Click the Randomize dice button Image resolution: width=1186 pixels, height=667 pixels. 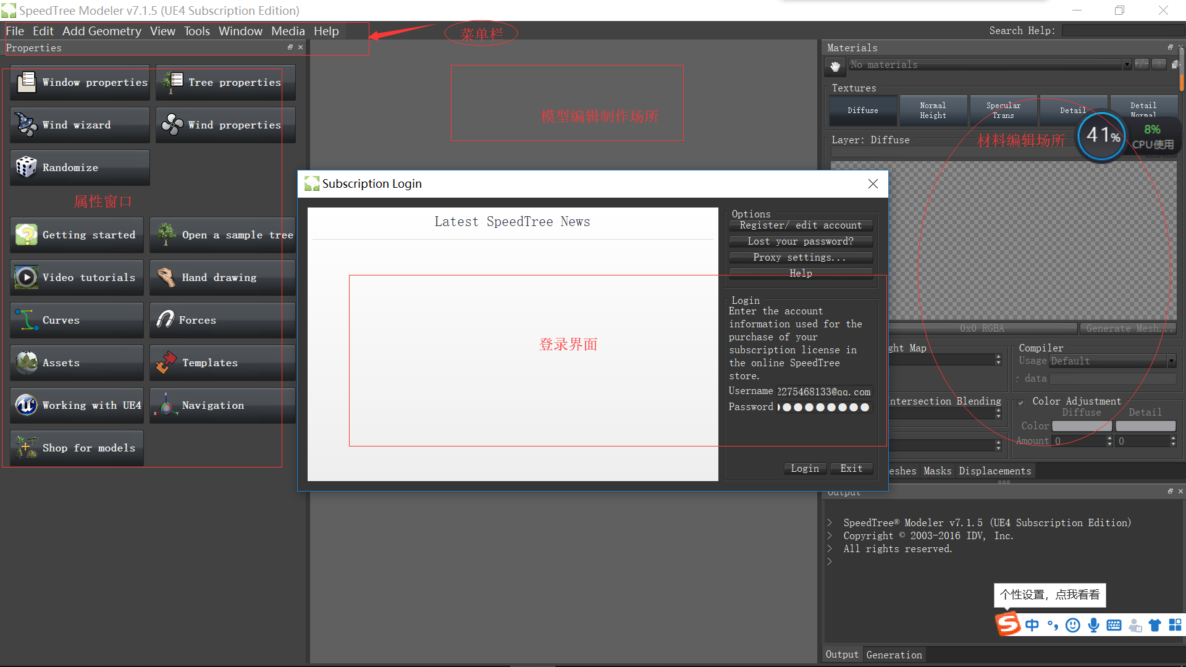pyautogui.click(x=80, y=167)
